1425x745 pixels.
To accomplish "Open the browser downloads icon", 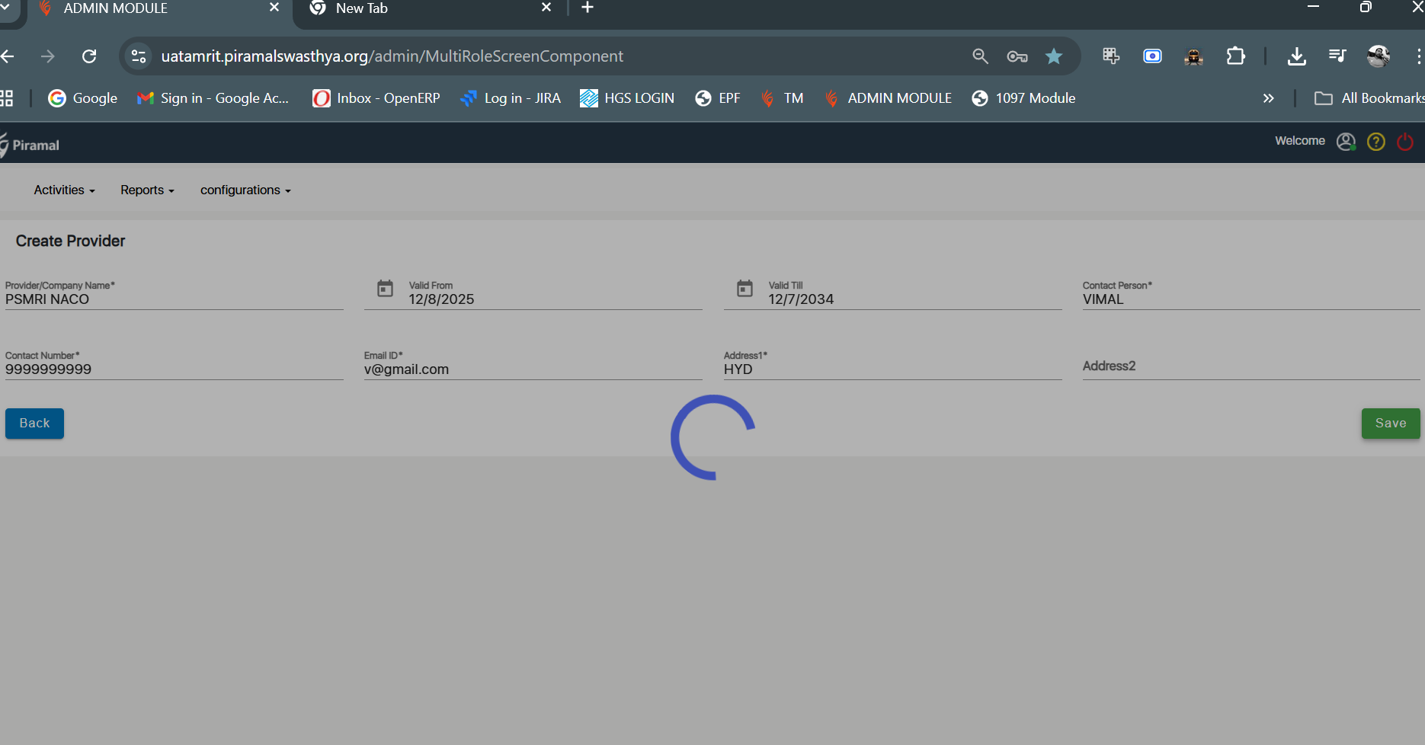I will [x=1296, y=56].
